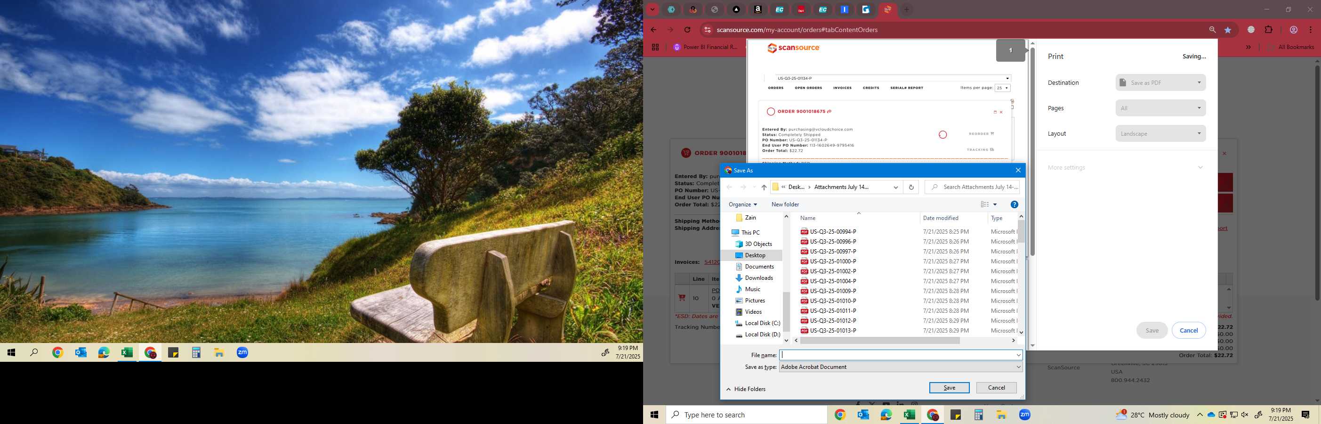The image size is (1321, 424).
Task: Open Chrome's three-dot menu
Action: point(1311,30)
